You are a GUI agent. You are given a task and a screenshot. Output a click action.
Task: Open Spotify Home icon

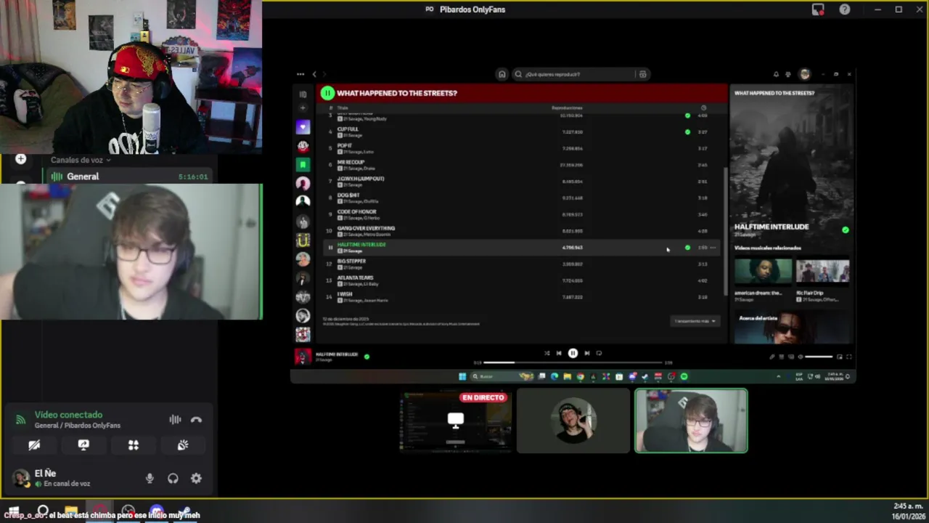pos(502,74)
